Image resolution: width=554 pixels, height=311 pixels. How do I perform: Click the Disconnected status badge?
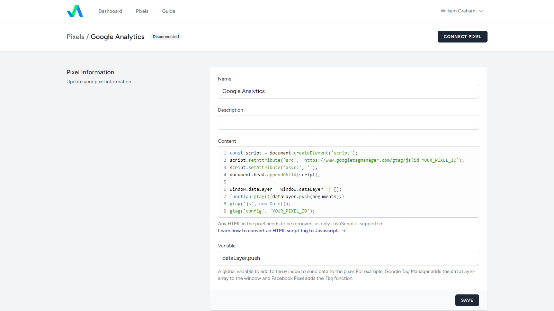click(166, 37)
